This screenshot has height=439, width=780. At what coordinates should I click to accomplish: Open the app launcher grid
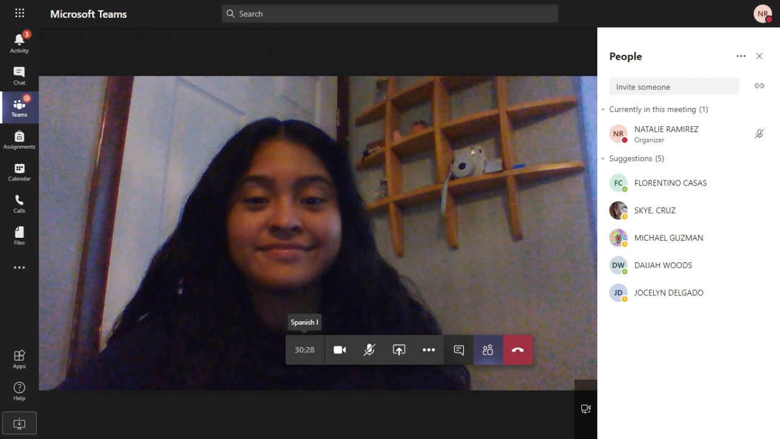(x=19, y=13)
